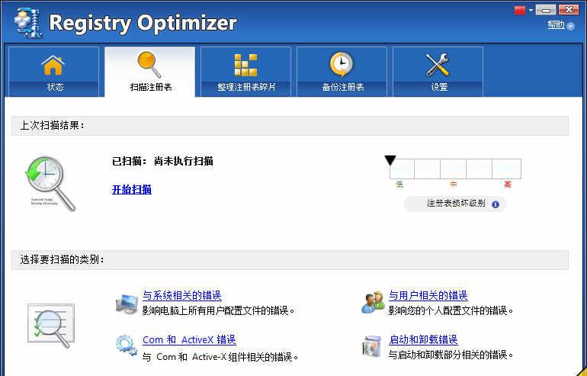Click the gears icon for Com ActiveX

pyautogui.click(x=127, y=346)
